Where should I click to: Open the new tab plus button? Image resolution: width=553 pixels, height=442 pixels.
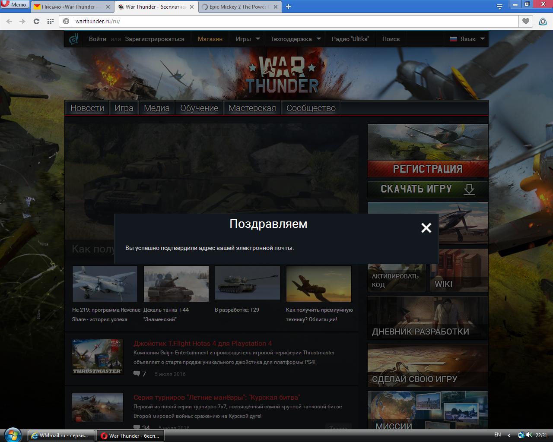click(x=288, y=6)
